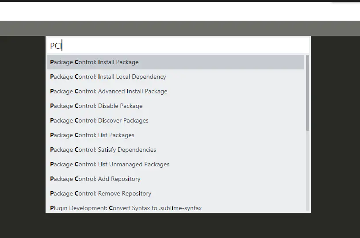This screenshot has width=360, height=238.
Task: Pick Package Control: Disable Package command
Action: [176, 106]
